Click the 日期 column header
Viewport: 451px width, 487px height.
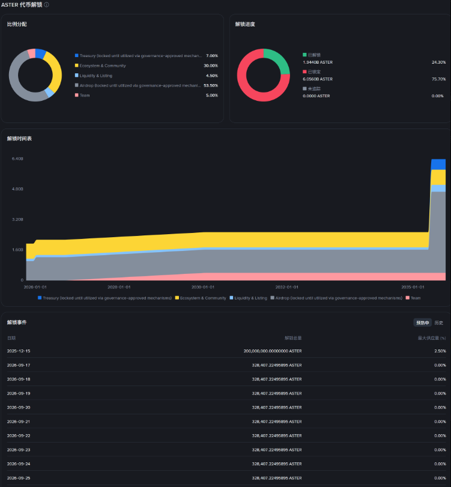[x=11, y=338]
